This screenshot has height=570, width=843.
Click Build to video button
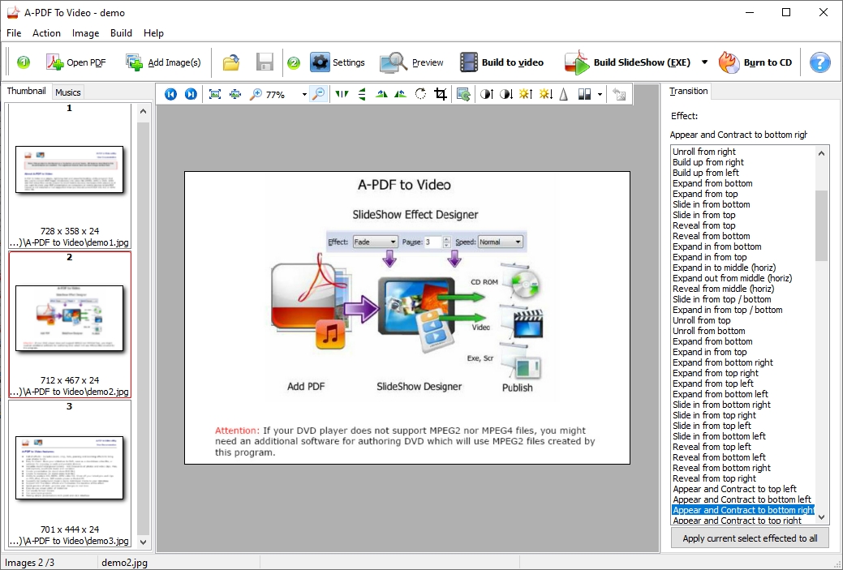click(501, 62)
